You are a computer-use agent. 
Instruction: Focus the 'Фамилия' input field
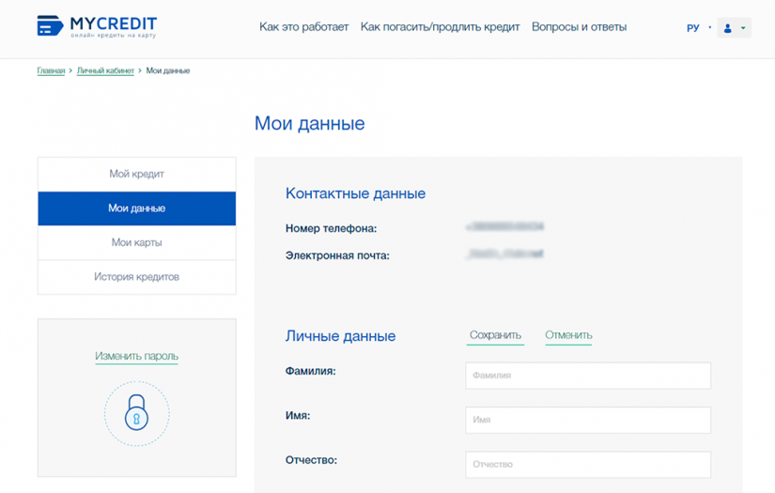point(588,376)
